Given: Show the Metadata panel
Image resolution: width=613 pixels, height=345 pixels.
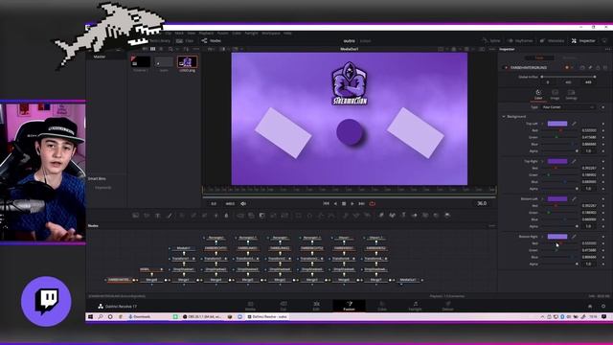Looking at the screenshot, I should click(552, 40).
